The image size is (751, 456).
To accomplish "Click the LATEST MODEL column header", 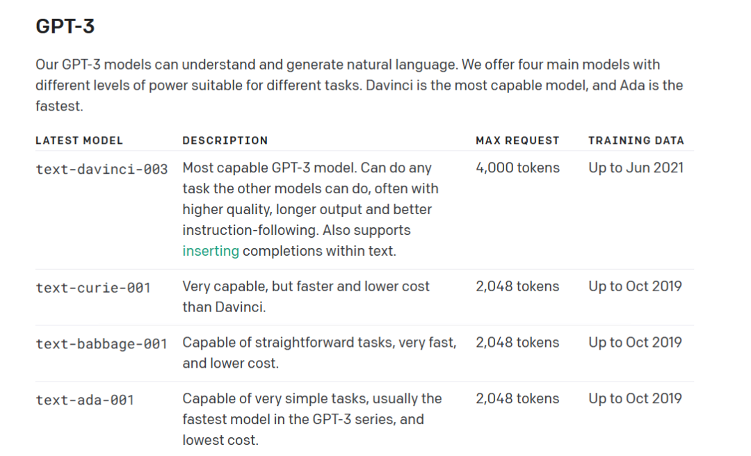I will [79, 140].
